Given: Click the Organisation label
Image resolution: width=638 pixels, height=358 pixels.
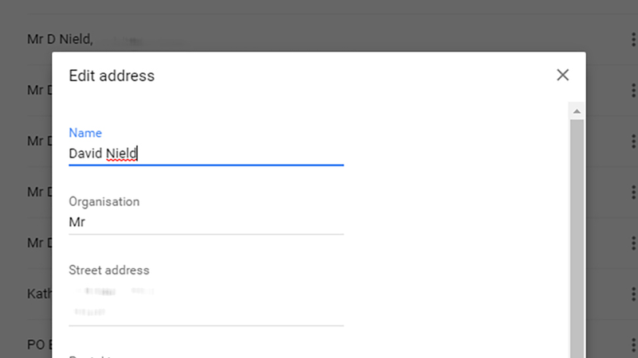Looking at the screenshot, I should coord(104,202).
